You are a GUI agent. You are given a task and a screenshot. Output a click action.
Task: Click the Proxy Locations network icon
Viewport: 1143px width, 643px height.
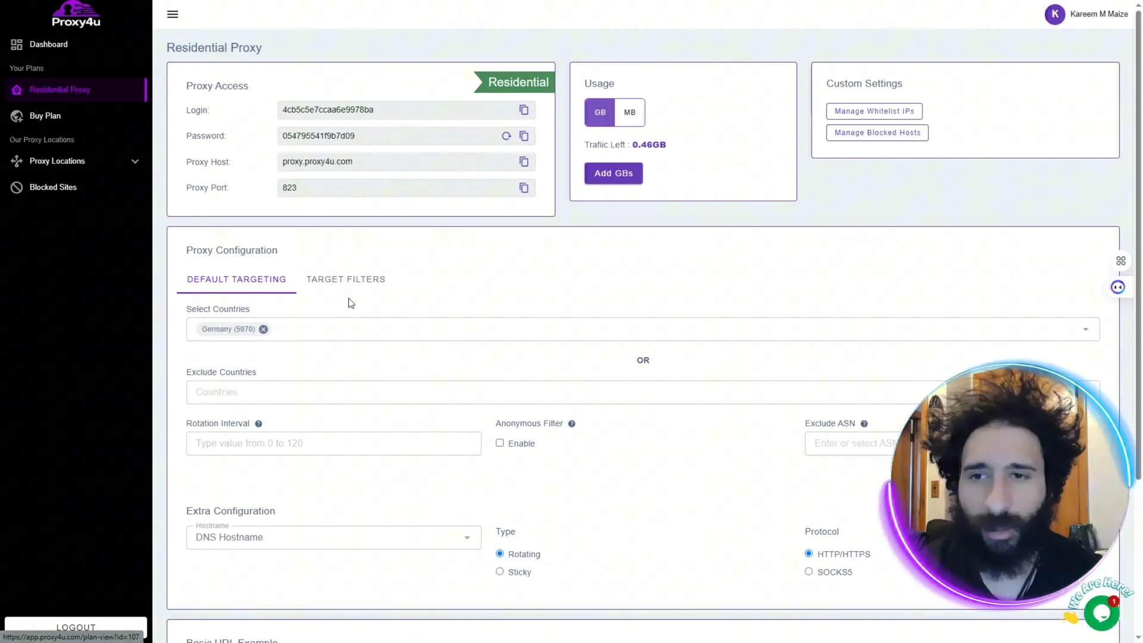pyautogui.click(x=17, y=161)
